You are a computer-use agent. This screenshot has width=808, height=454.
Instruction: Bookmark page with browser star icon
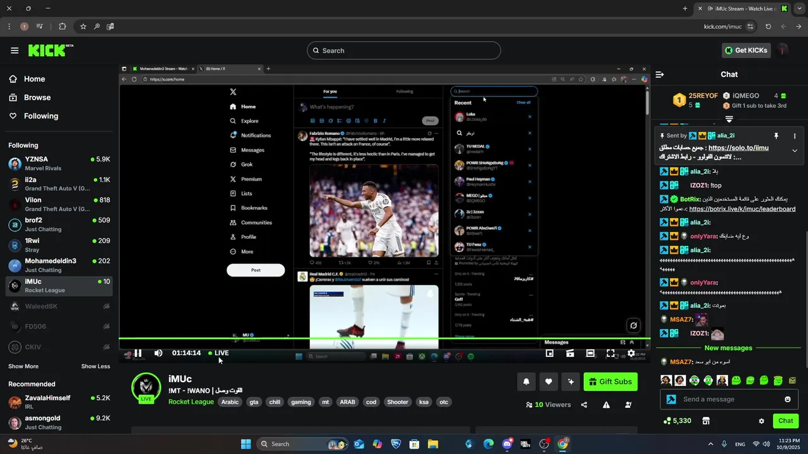pyautogui.click(x=83, y=26)
